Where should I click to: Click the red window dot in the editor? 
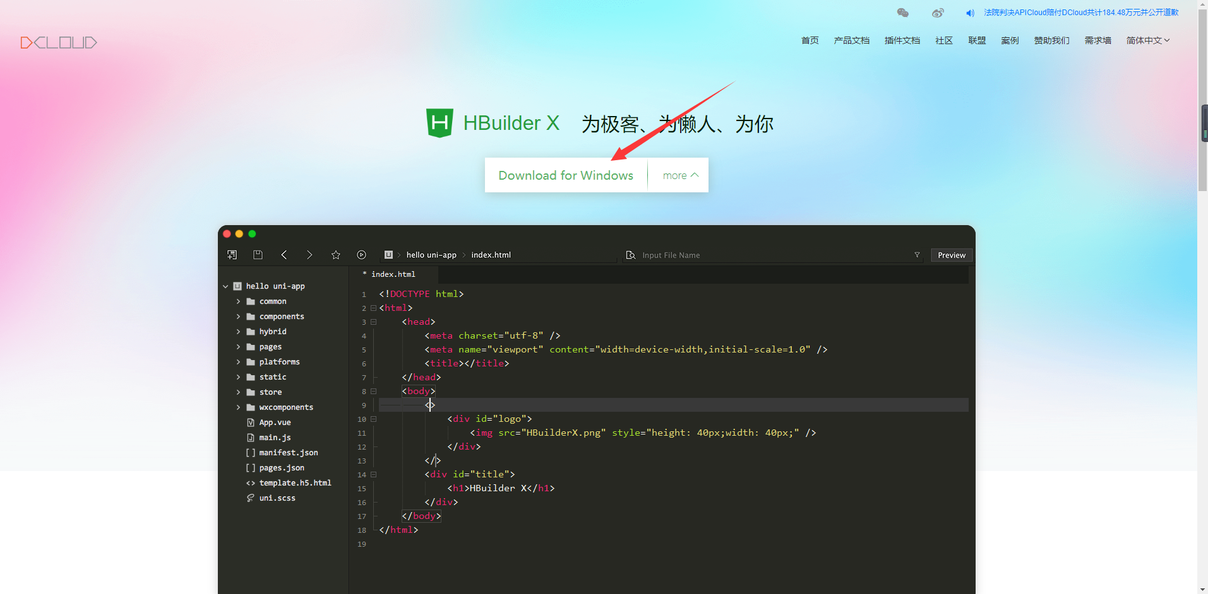[x=227, y=234]
